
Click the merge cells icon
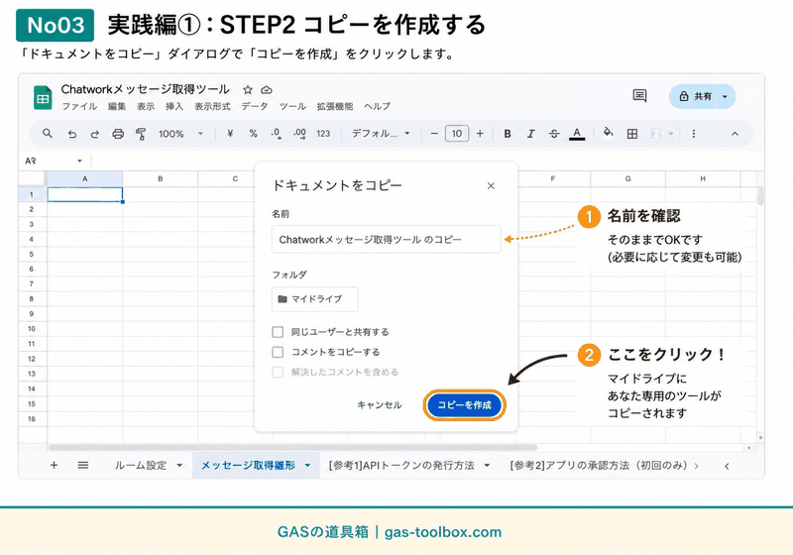point(656,134)
